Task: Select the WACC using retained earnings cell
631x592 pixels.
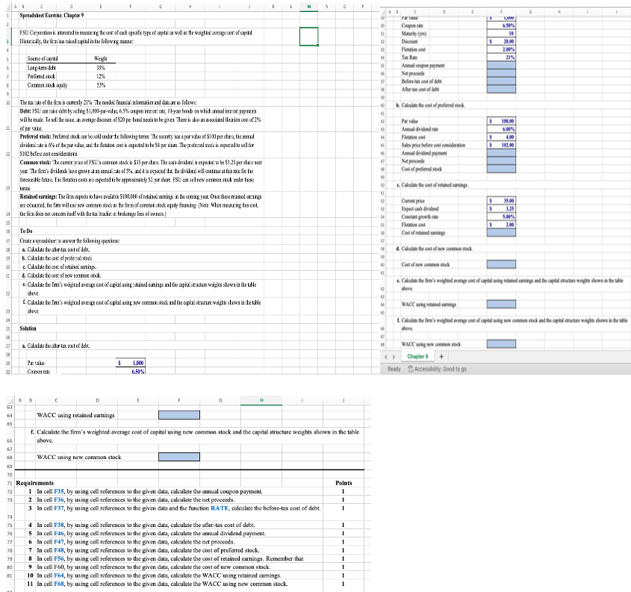Action: point(502,303)
